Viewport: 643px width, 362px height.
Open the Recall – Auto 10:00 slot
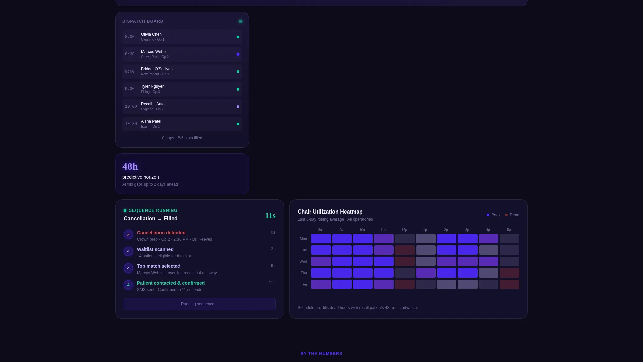click(182, 107)
